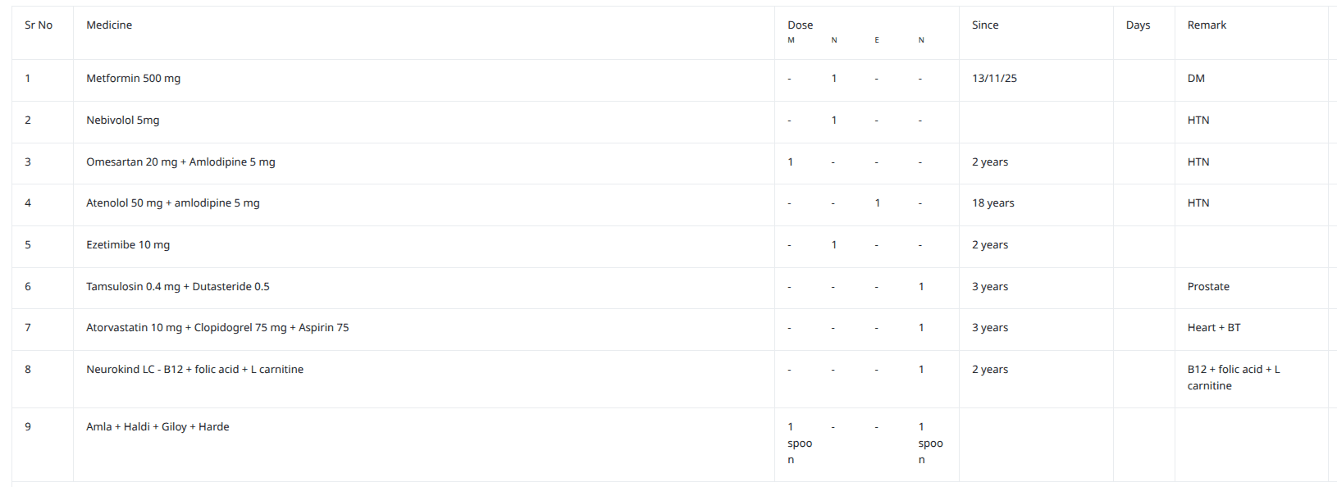Viewport: 1337px width, 487px height.
Task: Click Atenolol 50 mg + amlodipine entry
Action: click(173, 203)
